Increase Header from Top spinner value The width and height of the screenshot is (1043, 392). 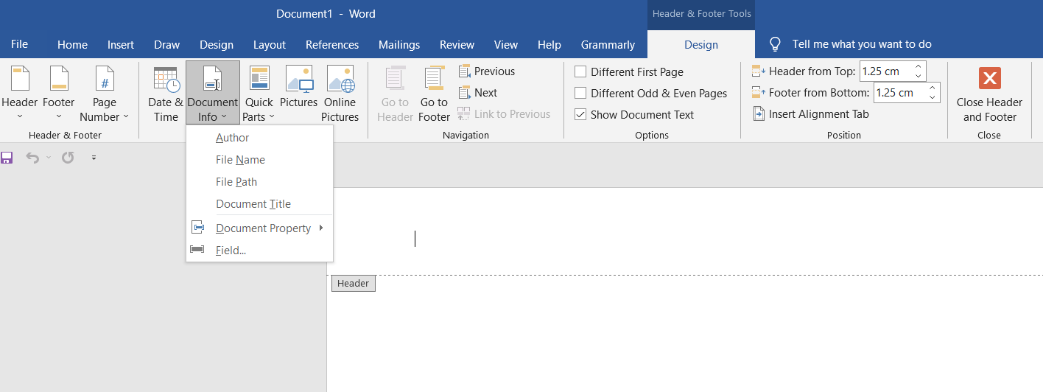[x=918, y=68]
